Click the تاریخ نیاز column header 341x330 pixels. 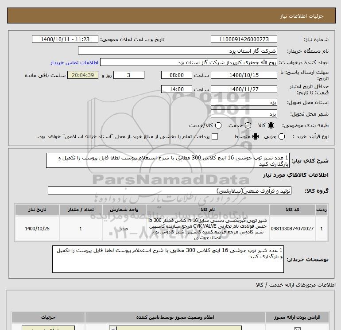pos(37,210)
